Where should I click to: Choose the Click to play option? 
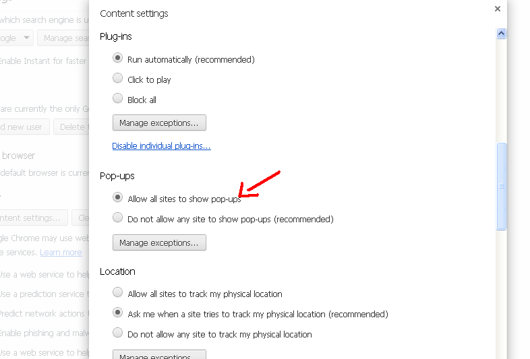pyautogui.click(x=118, y=79)
